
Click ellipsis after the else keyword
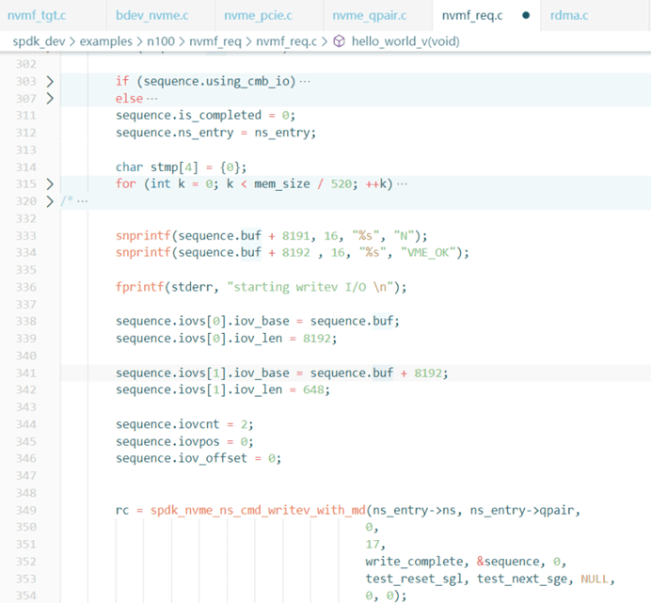[x=152, y=99]
